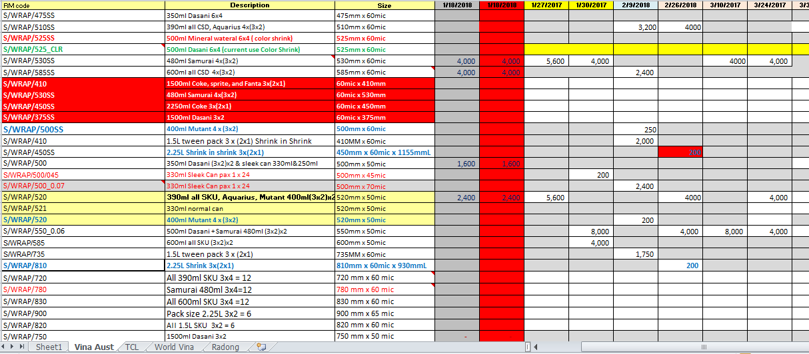The height and width of the screenshot is (354, 809).
Task: Select 3,200 value in S/WRAP/510SS row
Action: (636, 27)
